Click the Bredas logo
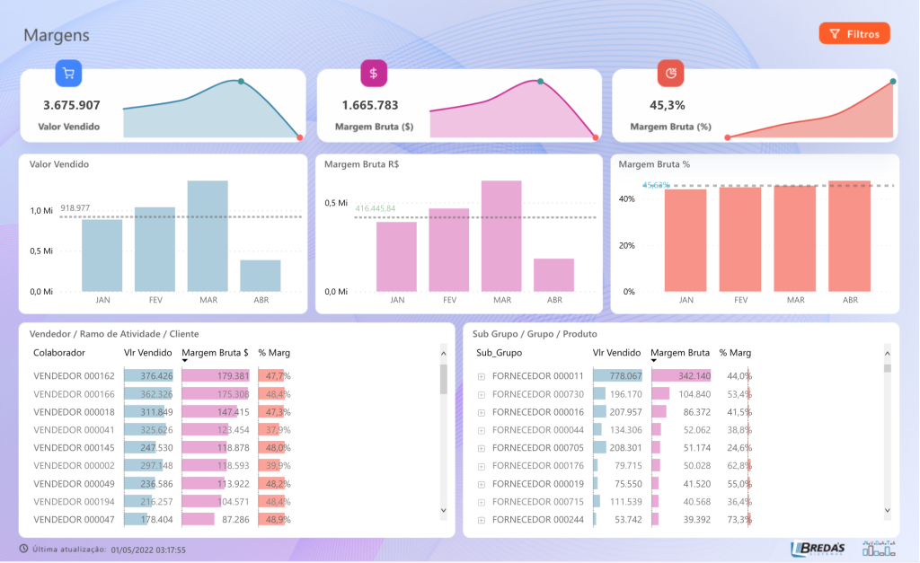920x563 pixels. point(818,549)
